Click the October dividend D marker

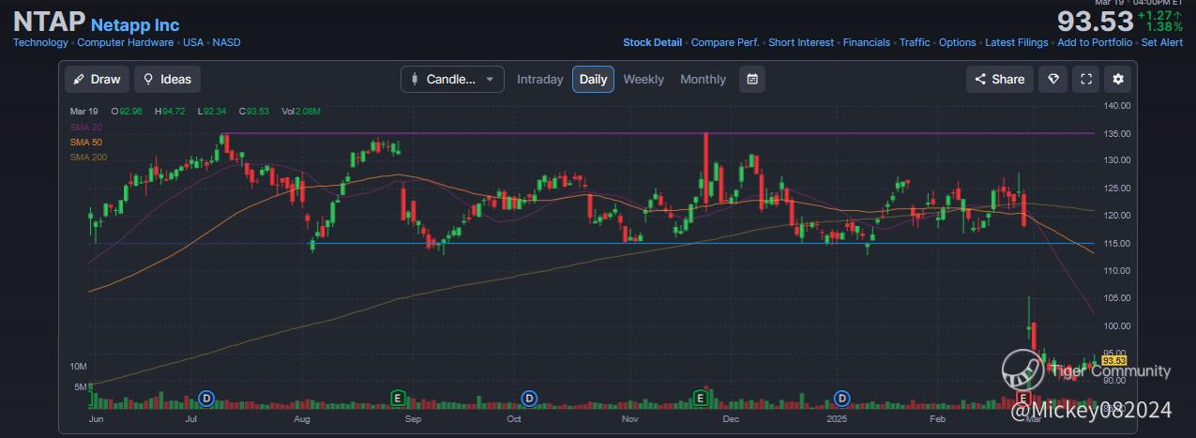click(x=529, y=398)
